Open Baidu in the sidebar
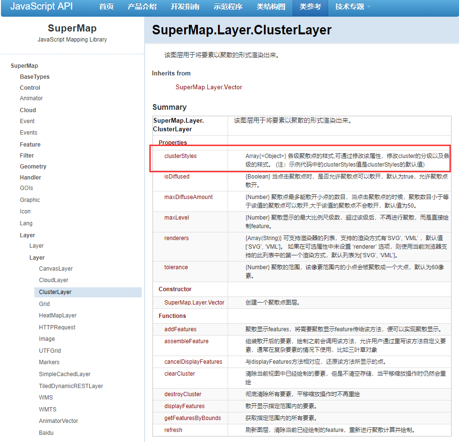This screenshot has height=442, width=459. click(x=46, y=433)
